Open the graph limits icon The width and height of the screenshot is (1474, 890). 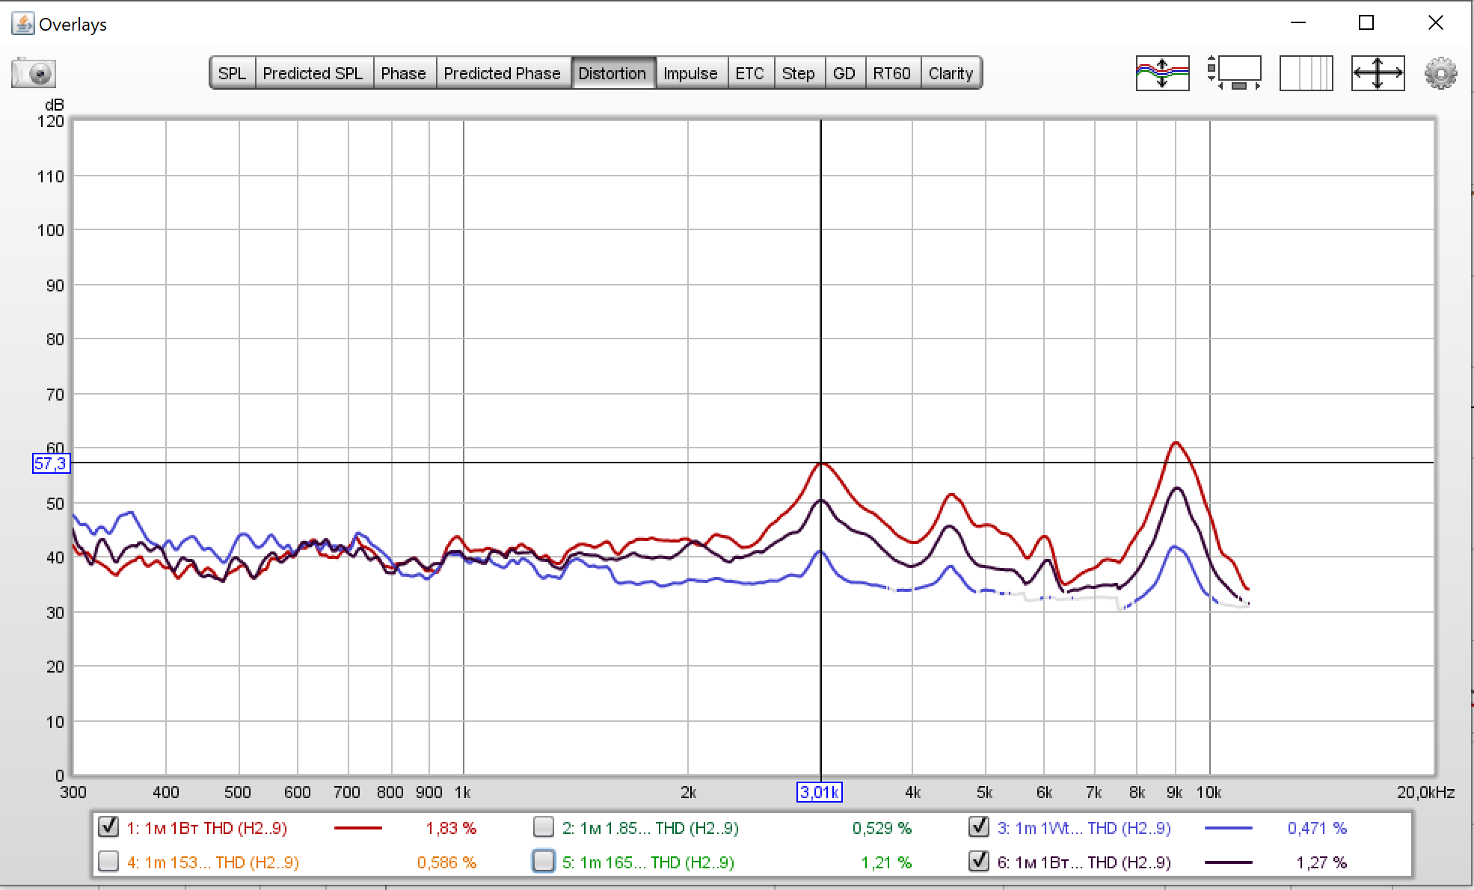[1233, 73]
